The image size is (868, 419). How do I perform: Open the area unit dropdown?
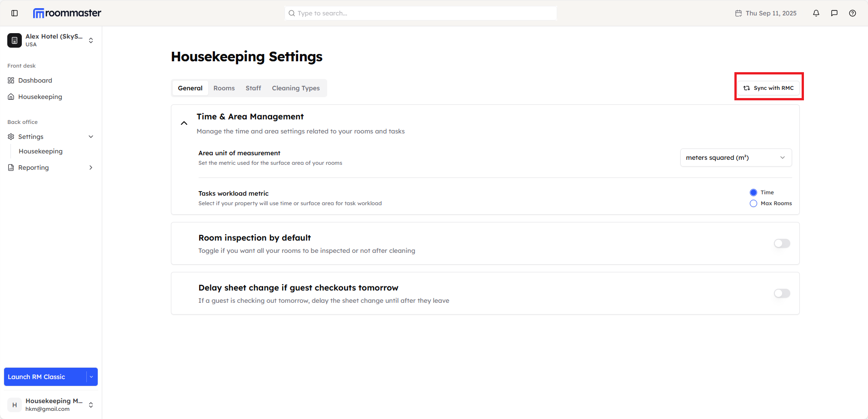(736, 158)
